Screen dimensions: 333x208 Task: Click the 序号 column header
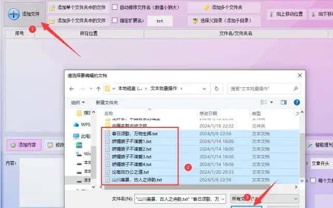point(20,33)
